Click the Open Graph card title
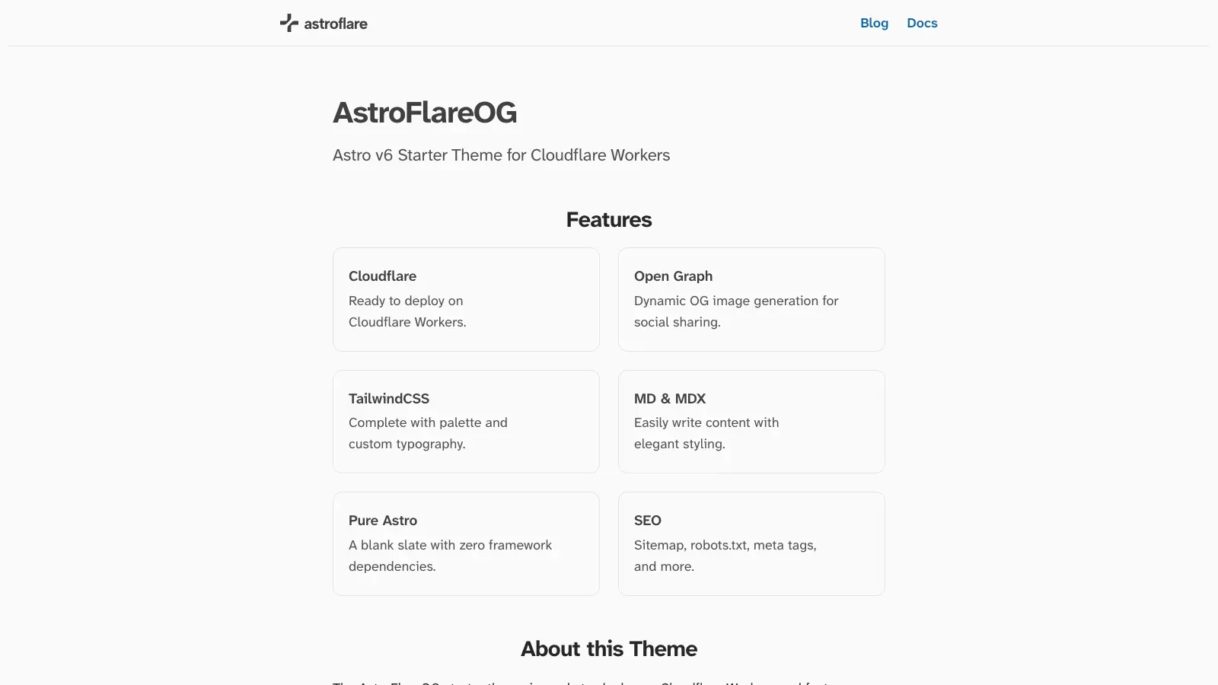1218x685 pixels. point(673,276)
